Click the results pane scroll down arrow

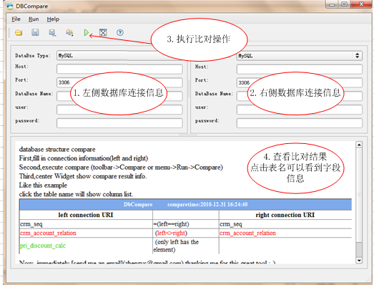[x=359, y=260]
